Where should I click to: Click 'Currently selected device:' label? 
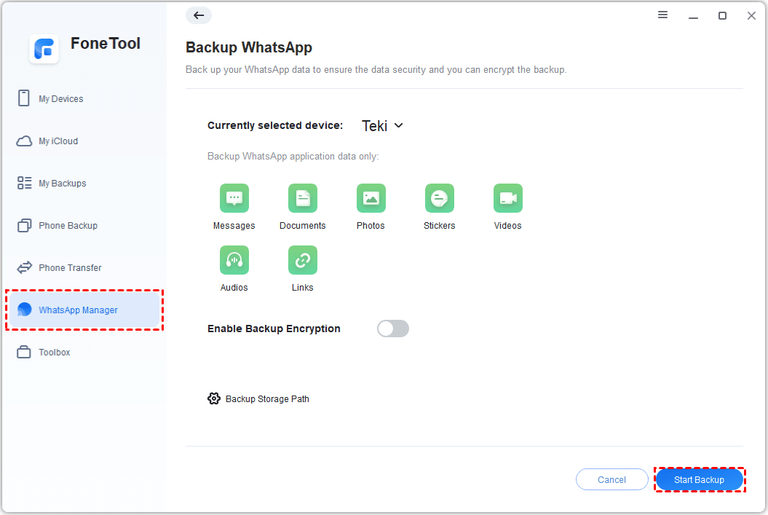(275, 125)
